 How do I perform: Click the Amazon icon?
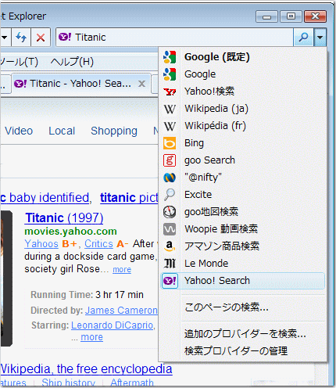(x=170, y=246)
